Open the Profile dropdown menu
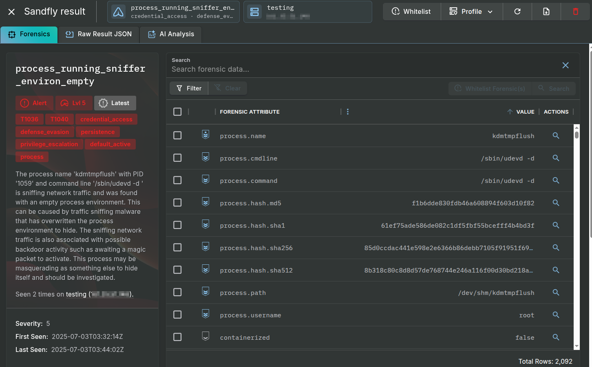 [472, 11]
